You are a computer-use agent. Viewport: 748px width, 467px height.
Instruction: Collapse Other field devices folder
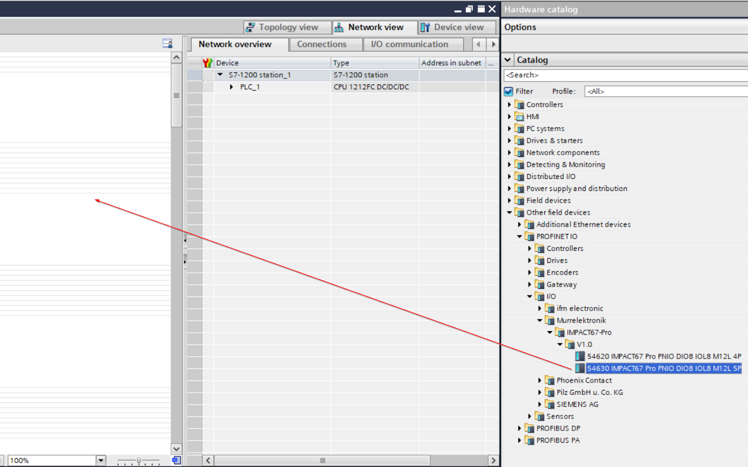point(509,212)
